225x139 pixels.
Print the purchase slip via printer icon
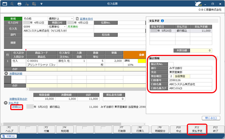coord(19,4)
